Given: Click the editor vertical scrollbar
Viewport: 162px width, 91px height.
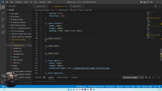Looking at the screenshot, I should pyautogui.click(x=161, y=55).
